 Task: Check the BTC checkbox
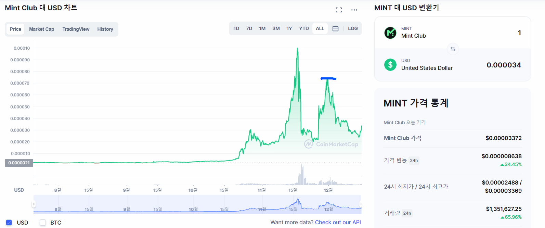(x=43, y=223)
